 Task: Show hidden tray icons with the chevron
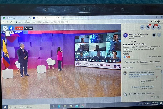137,104
